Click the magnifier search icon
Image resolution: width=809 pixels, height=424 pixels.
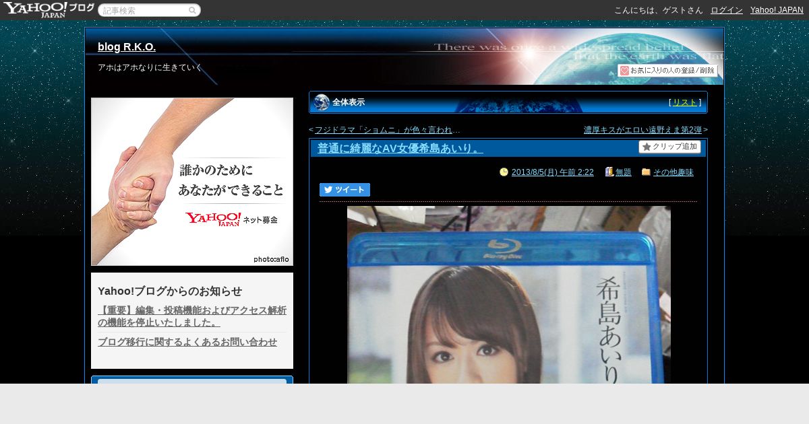point(192,10)
